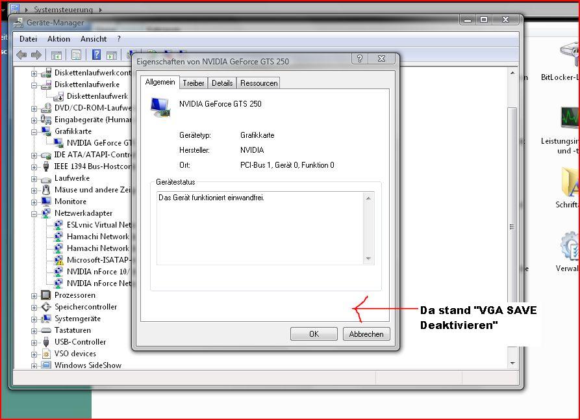Open the Ansicht menu
The height and width of the screenshot is (420, 580).
pos(94,39)
